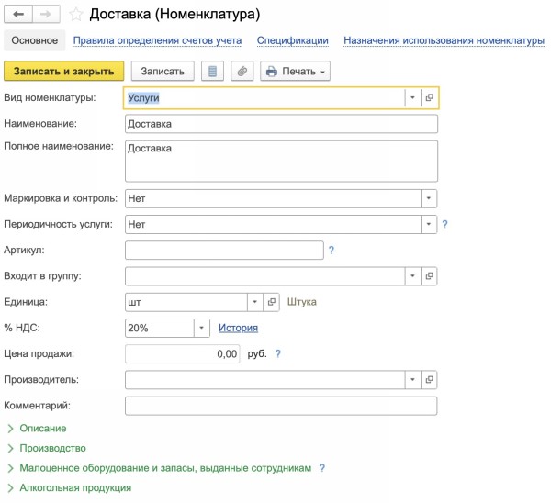The width and height of the screenshot is (551, 503).
Task: Expand the Алкогольная продукция section
Action: pyautogui.click(x=69, y=487)
